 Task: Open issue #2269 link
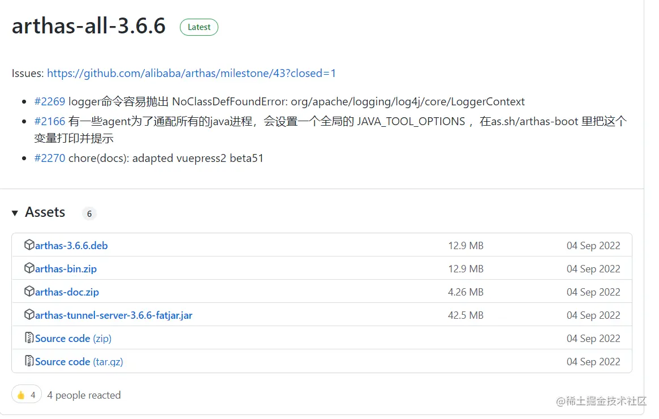click(x=50, y=101)
